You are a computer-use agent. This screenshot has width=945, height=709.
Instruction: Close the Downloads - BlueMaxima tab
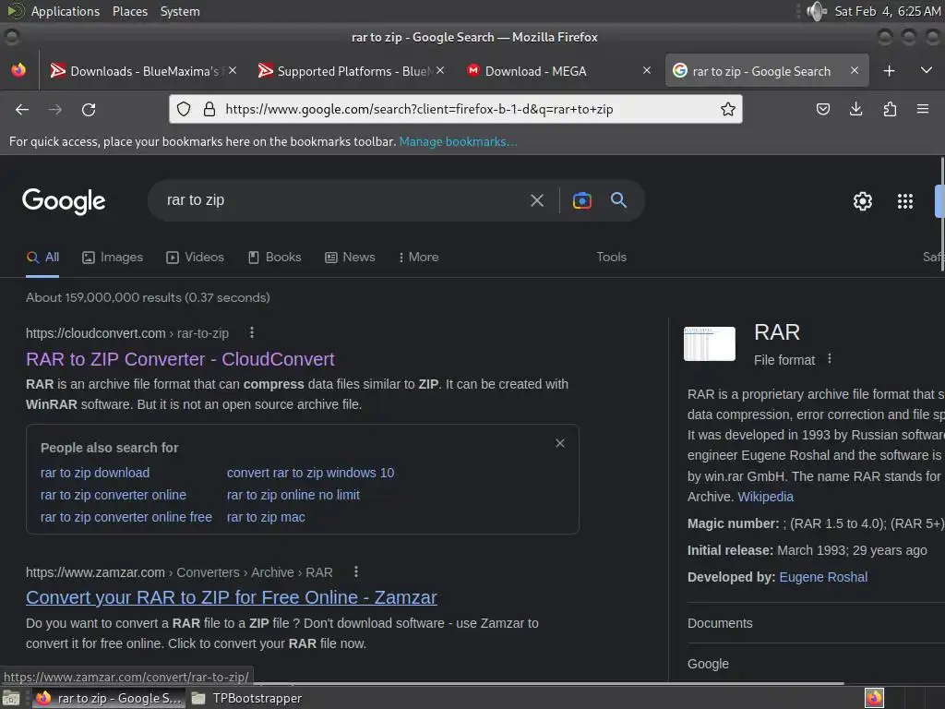233,70
